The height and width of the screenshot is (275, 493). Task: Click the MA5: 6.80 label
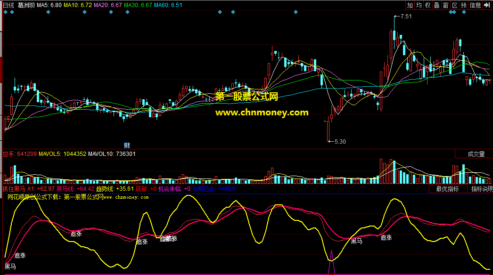click(49, 5)
